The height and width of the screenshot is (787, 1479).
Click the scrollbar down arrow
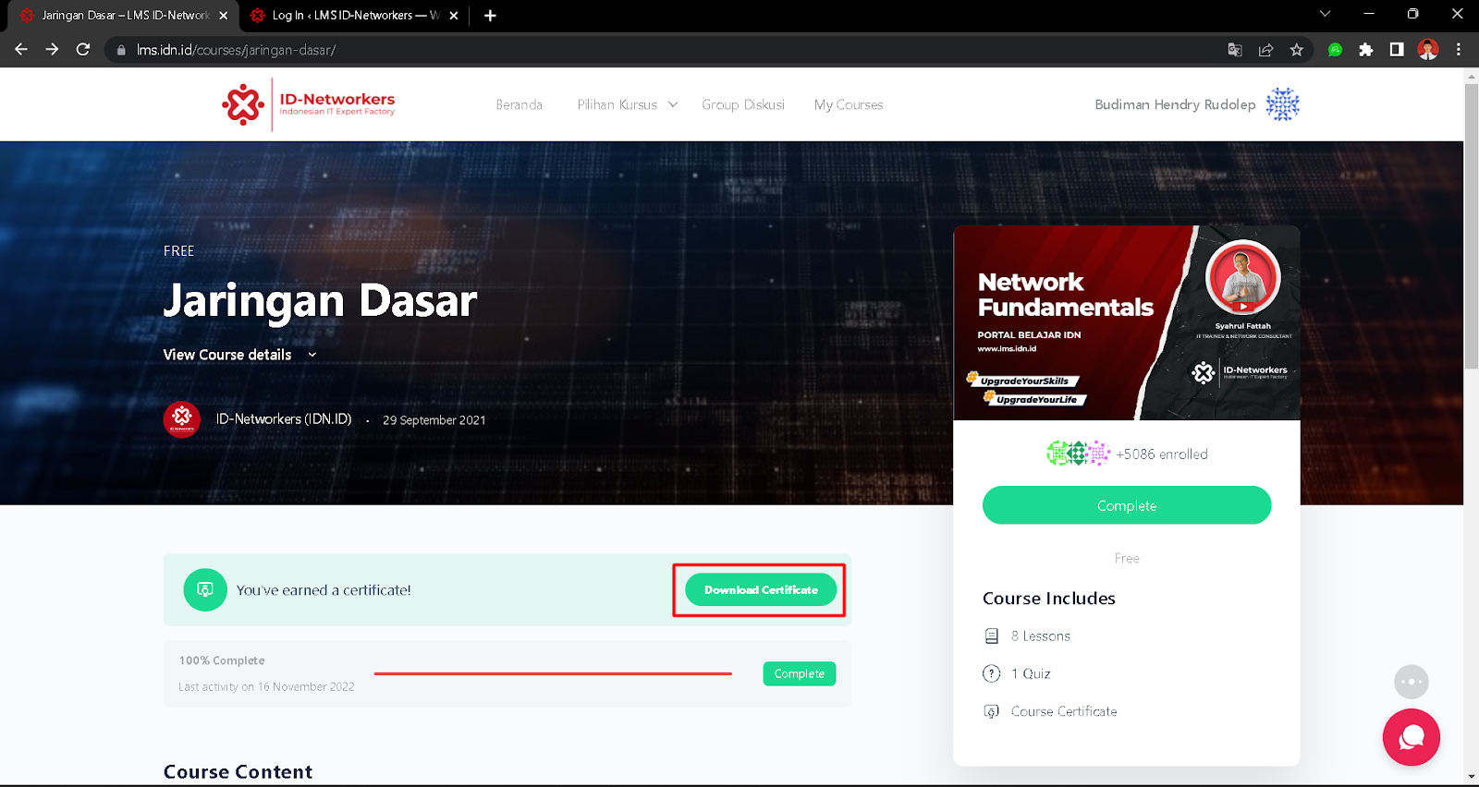tap(1471, 777)
